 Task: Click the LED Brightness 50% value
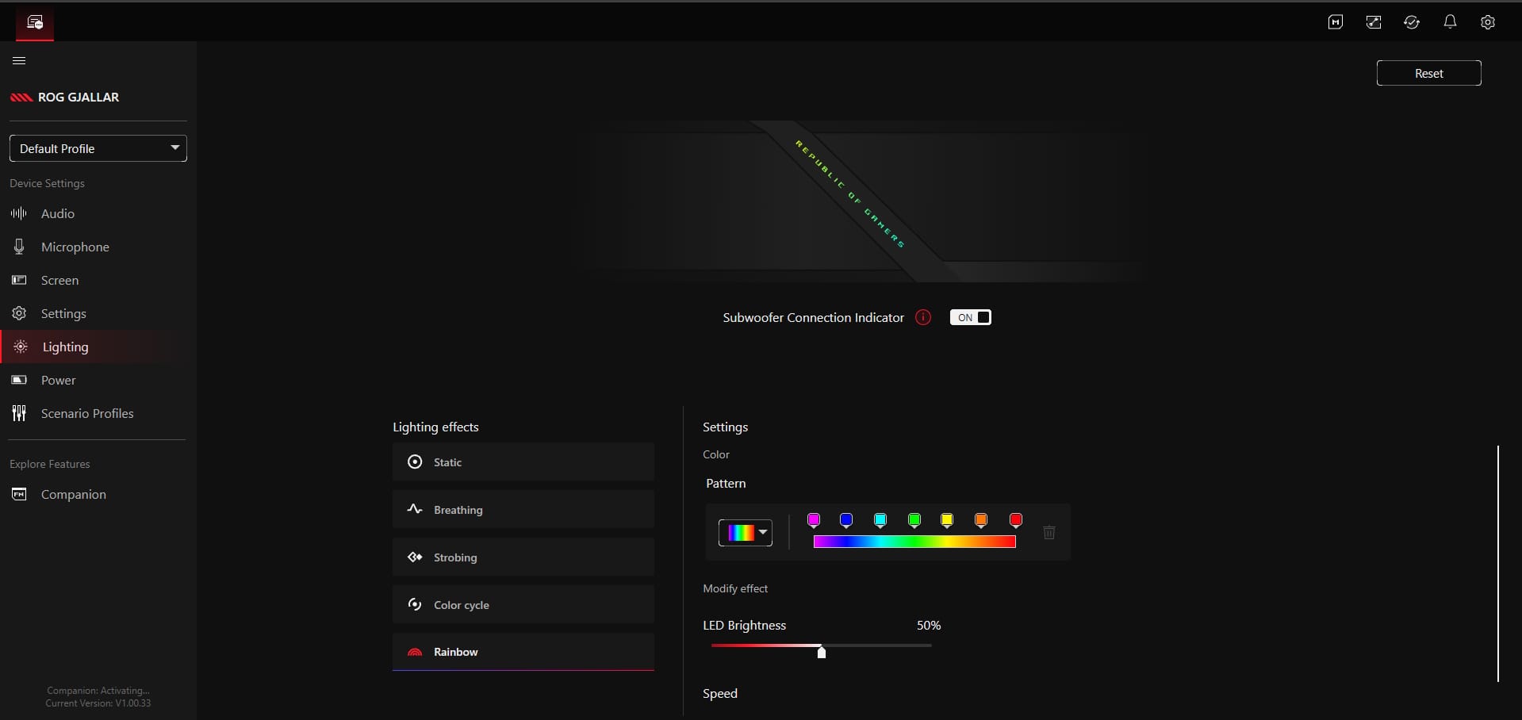pyautogui.click(x=929, y=626)
